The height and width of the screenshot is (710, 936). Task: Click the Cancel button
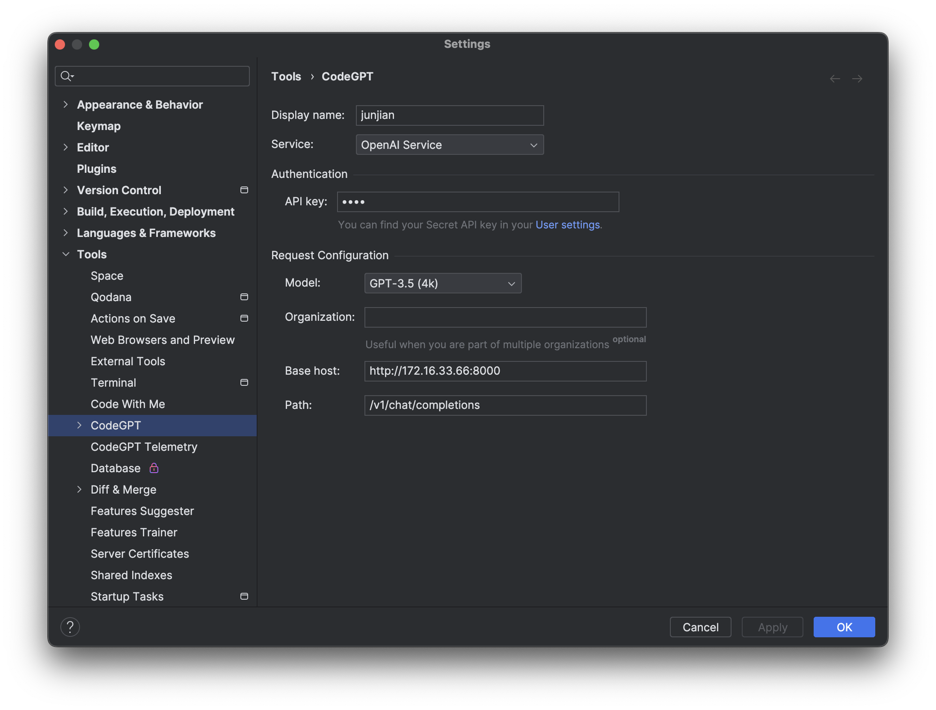700,627
